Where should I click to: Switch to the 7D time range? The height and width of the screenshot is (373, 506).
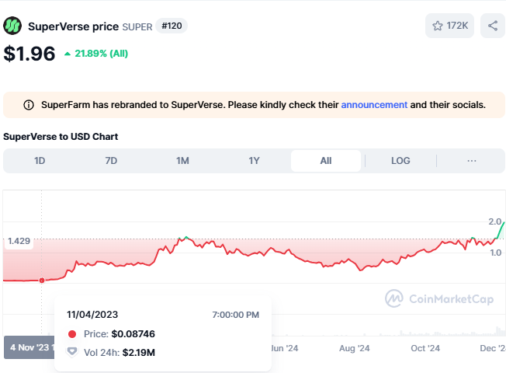pyautogui.click(x=111, y=161)
